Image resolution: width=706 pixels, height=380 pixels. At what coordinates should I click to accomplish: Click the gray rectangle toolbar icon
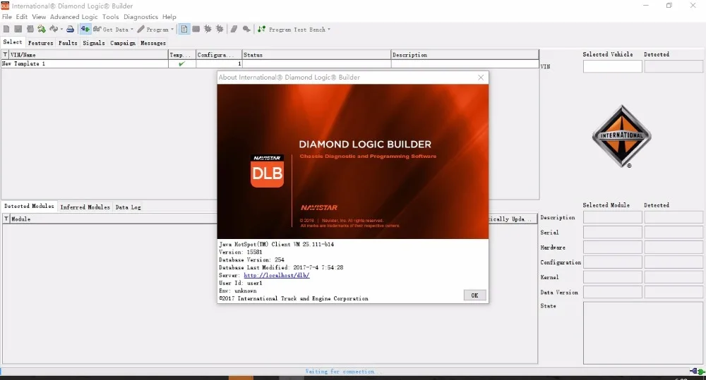point(196,29)
